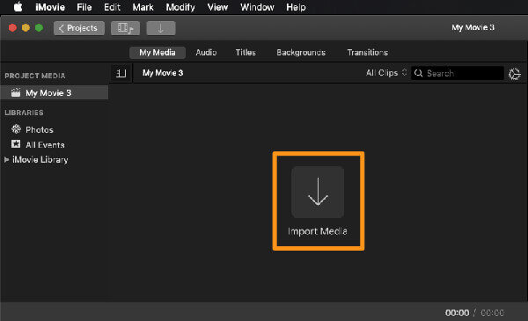Click the 00:00 current timecode

pos(457,312)
